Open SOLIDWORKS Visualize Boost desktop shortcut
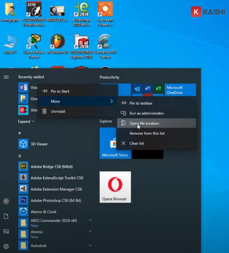Screen dimensions: 229x253 coord(34,14)
